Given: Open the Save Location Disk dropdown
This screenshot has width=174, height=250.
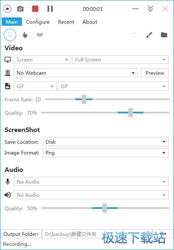Looking at the screenshot, I should click(x=106, y=142).
